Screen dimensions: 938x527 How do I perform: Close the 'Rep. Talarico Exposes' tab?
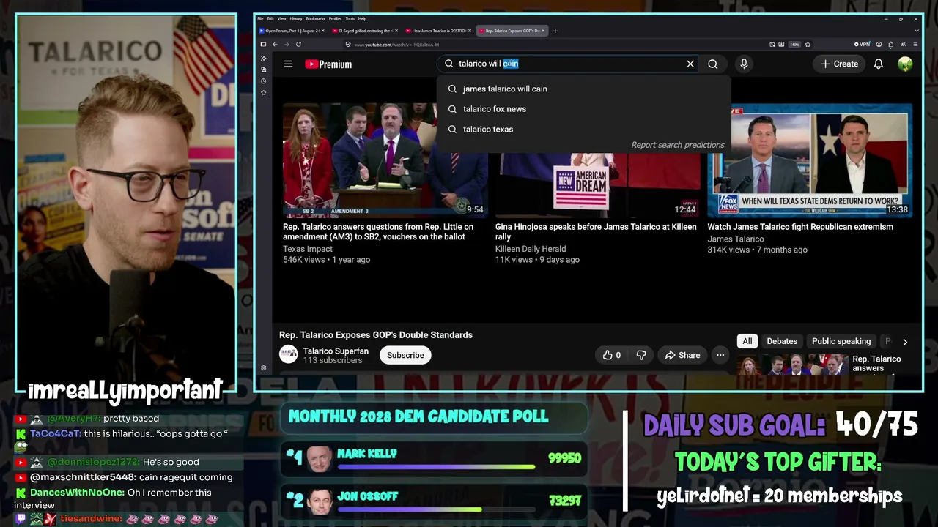[543, 31]
